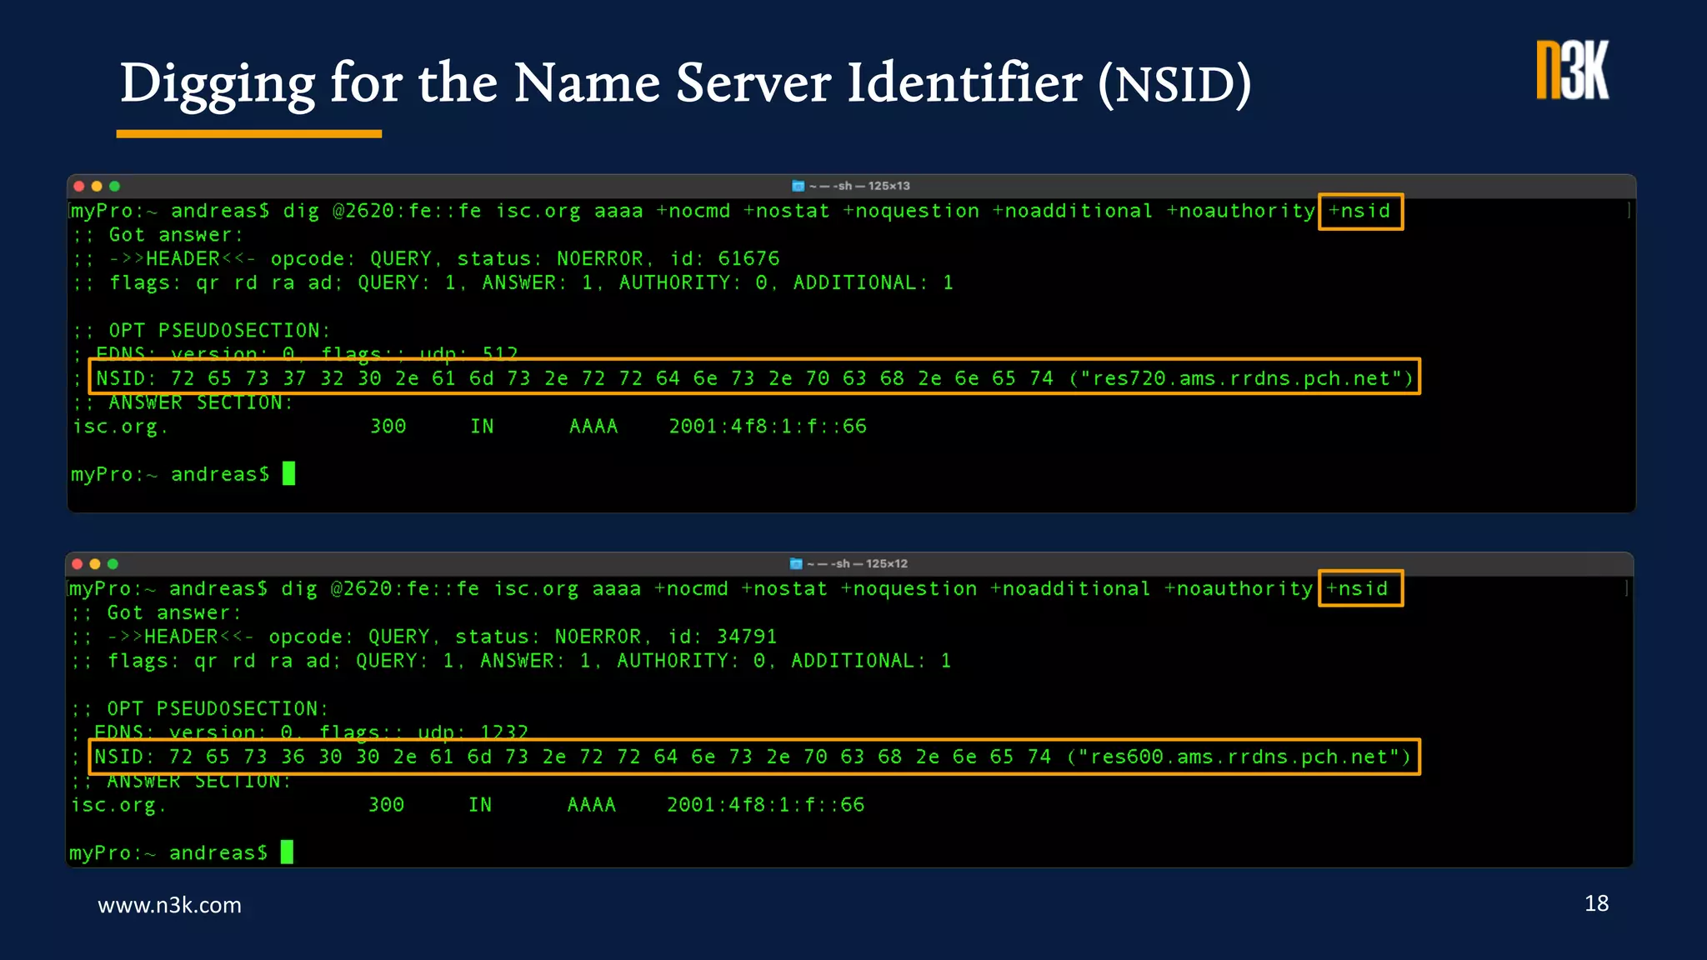Close the upper terminal window with red button
Viewport: 1707px width, 960px height.
tap(79, 186)
